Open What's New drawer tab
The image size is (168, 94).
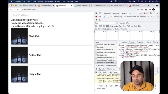111,69
